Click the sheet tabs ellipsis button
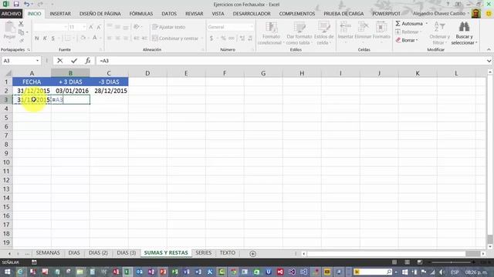 [x=27, y=253]
